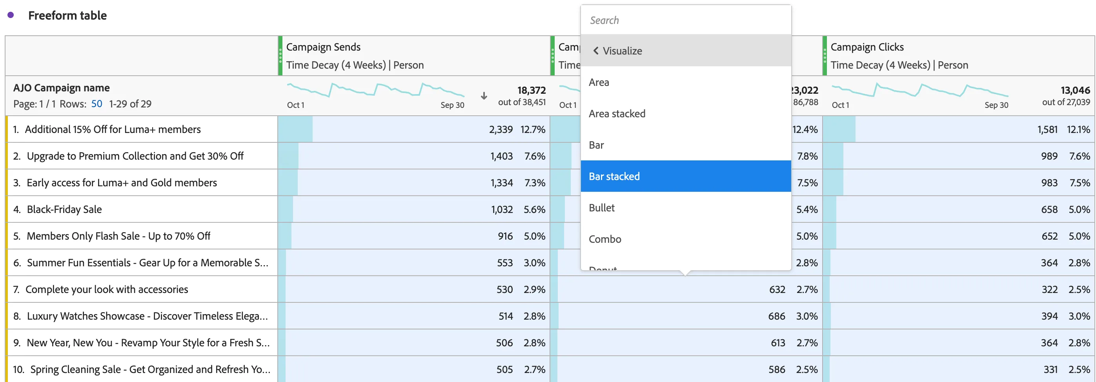
Task: Select the Campaign Clicks column header
Action: (x=867, y=47)
